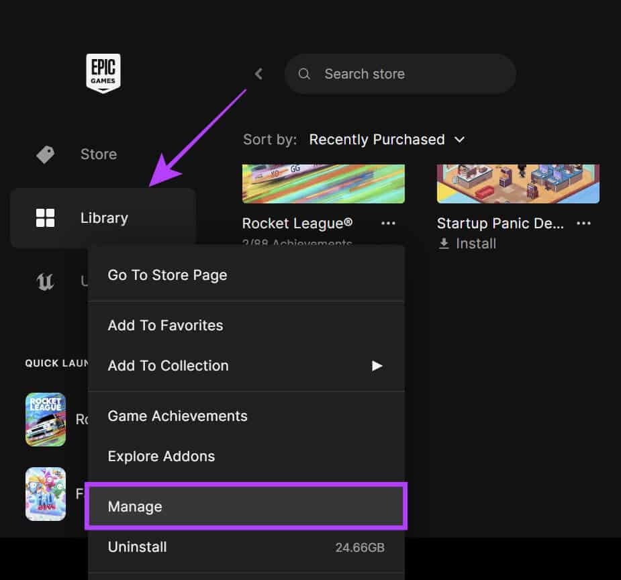Go back with the left chevron

258,74
